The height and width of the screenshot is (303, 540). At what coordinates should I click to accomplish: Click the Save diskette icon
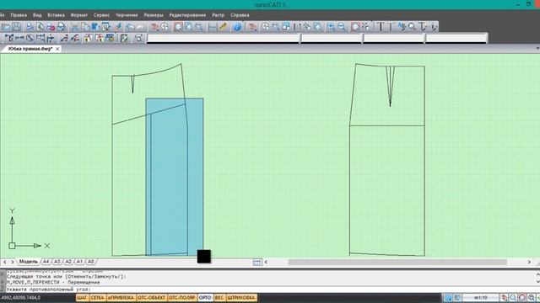16,27
